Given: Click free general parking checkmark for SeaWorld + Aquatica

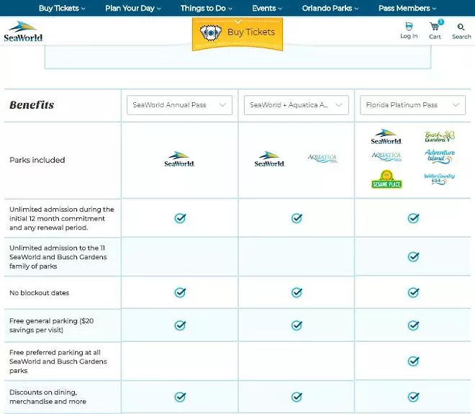Looking at the screenshot, I should tap(297, 325).
